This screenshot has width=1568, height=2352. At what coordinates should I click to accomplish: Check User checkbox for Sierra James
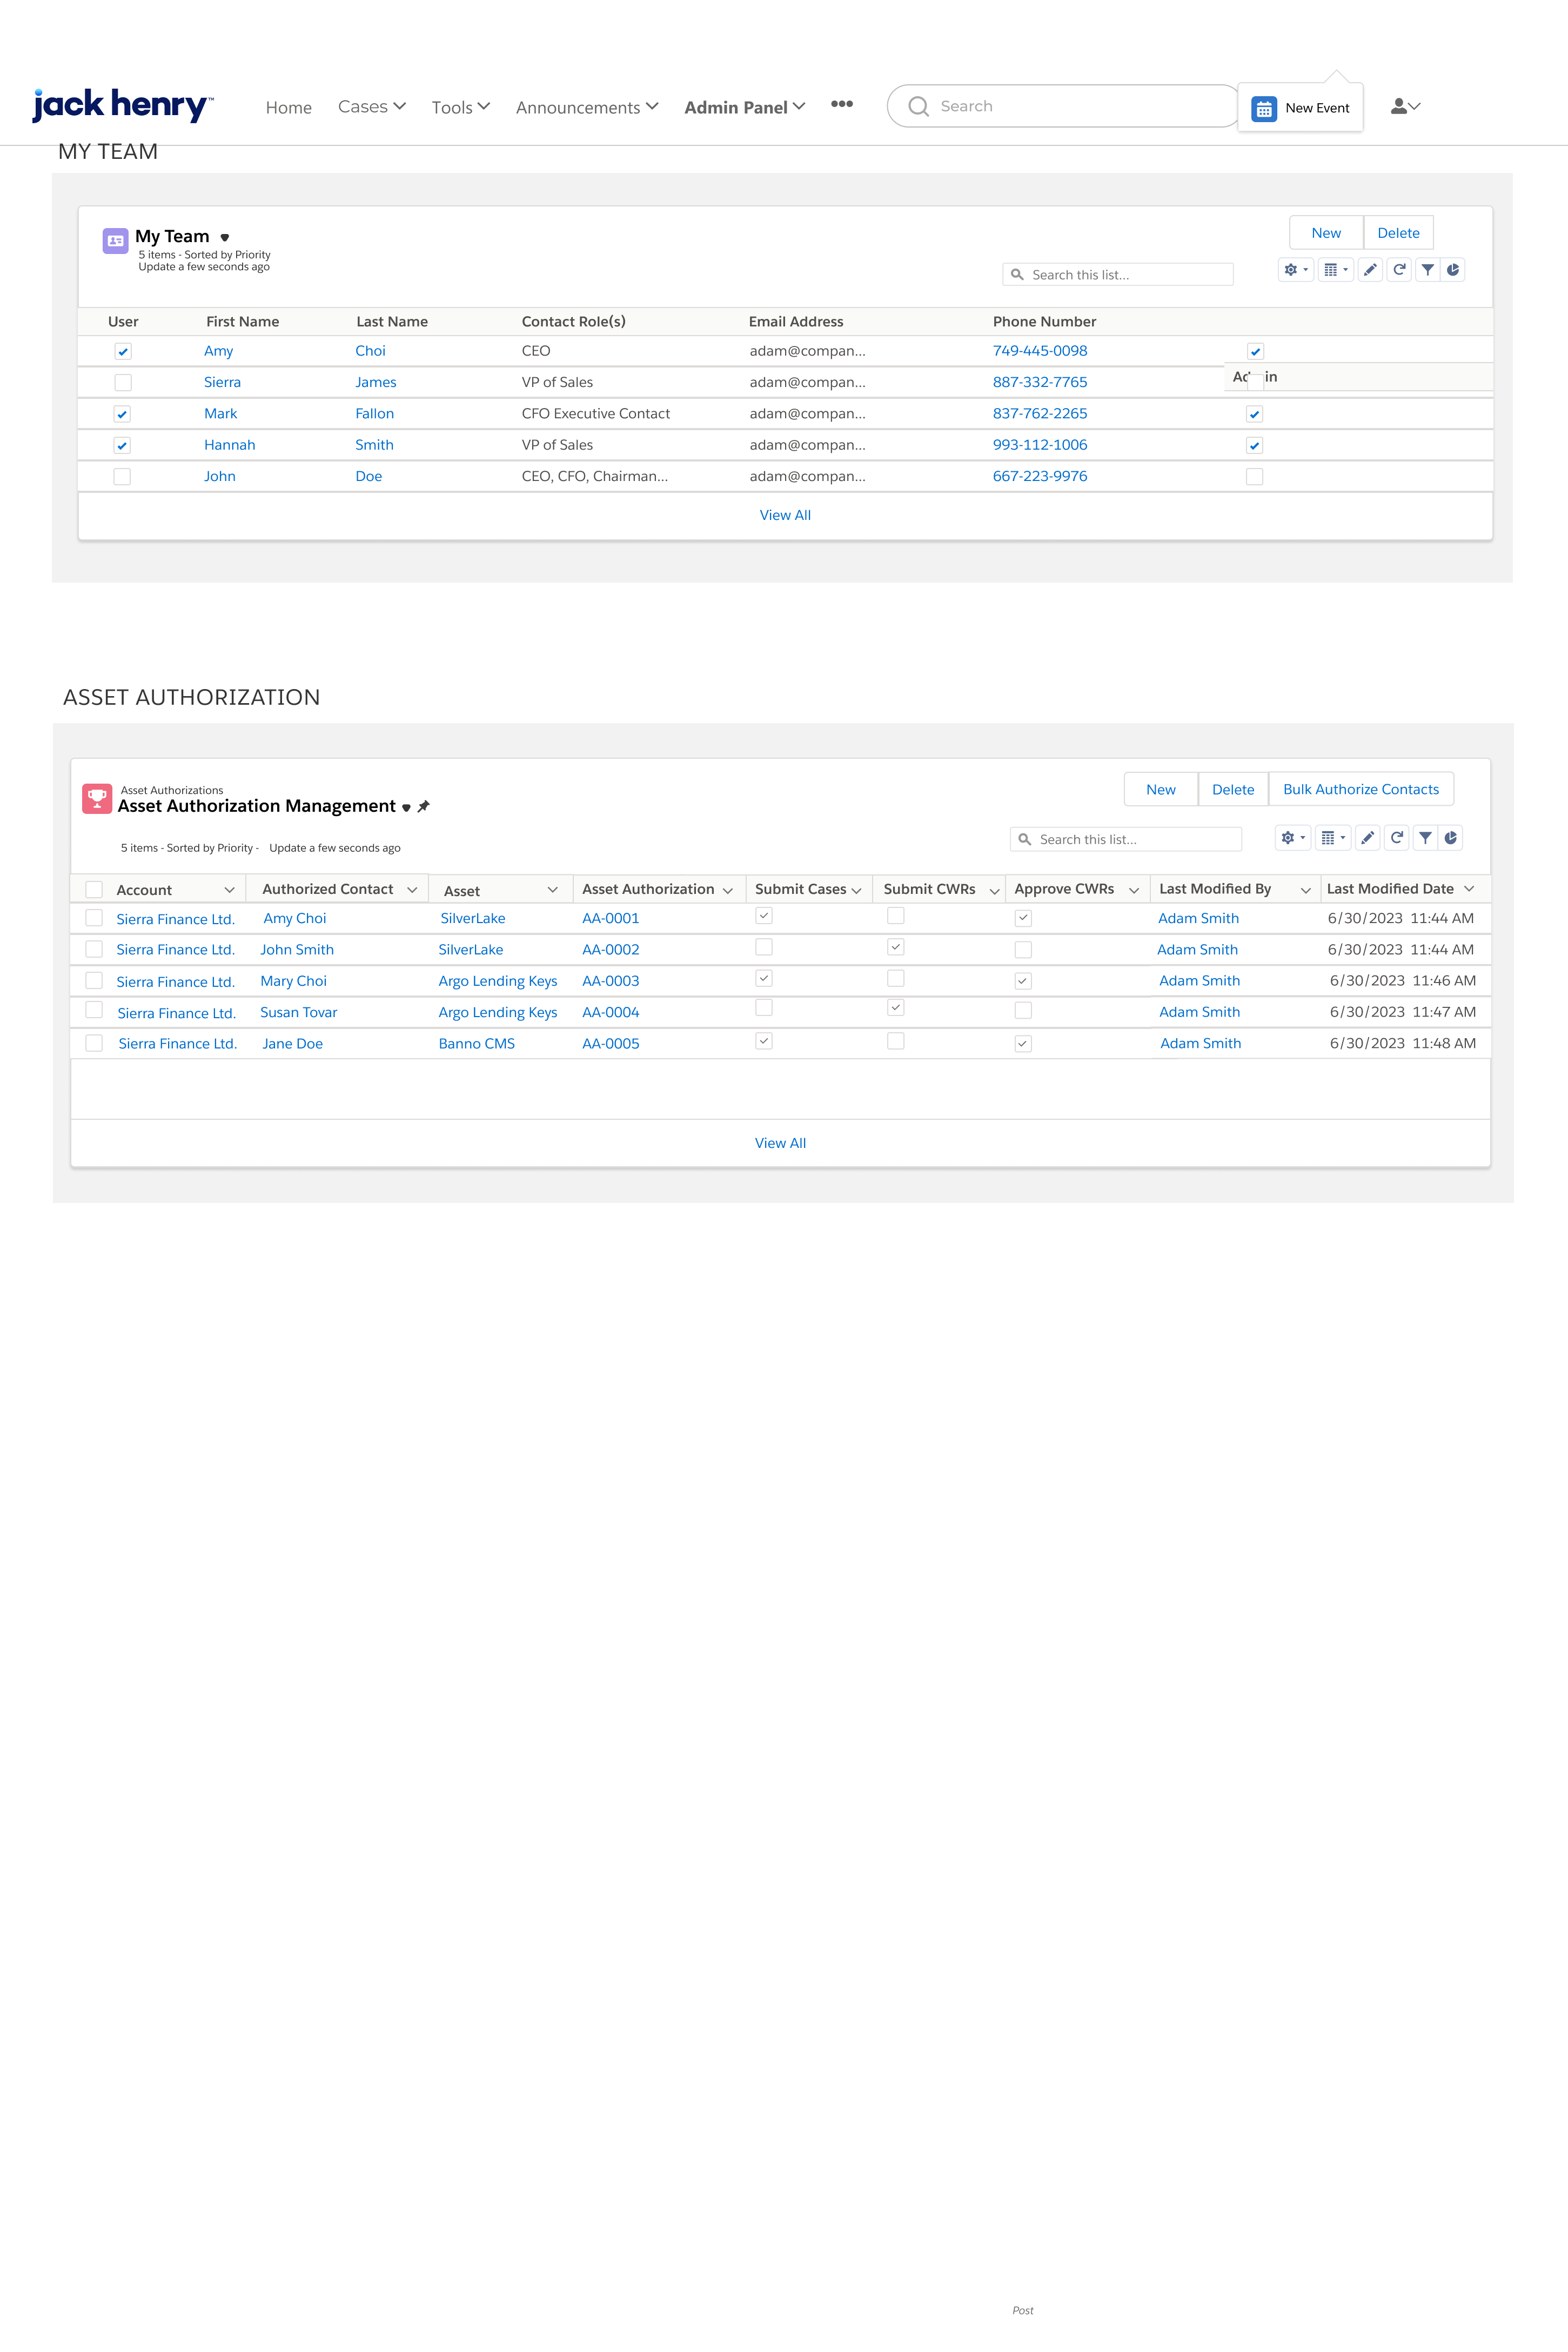(123, 382)
